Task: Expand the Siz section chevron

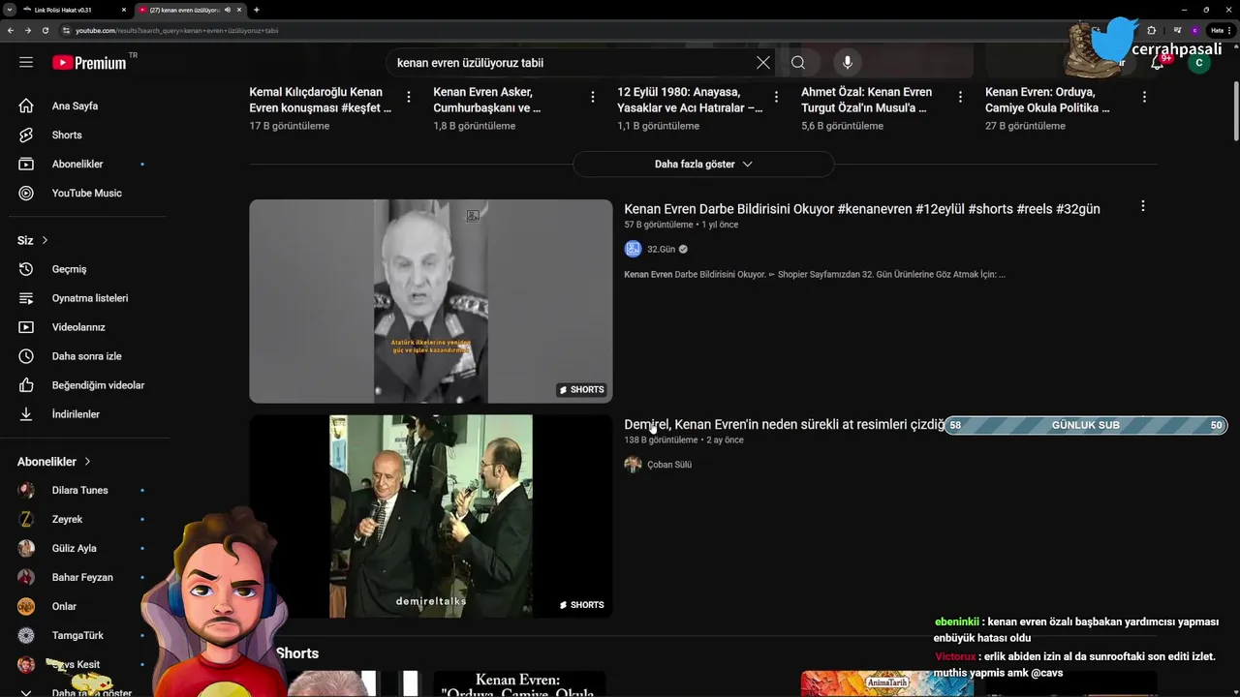Action: (45, 240)
